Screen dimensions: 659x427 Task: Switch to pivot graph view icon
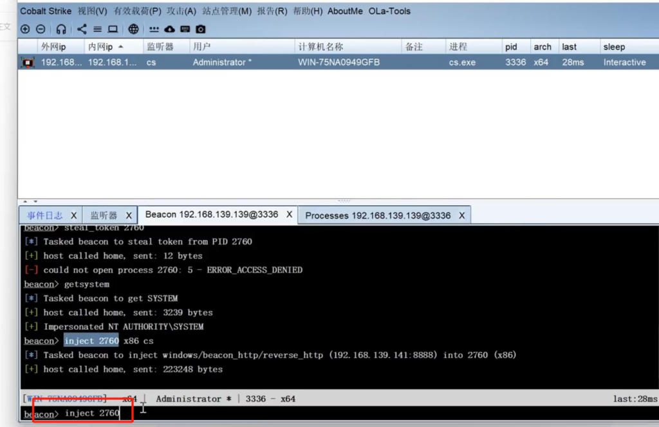pos(82,29)
